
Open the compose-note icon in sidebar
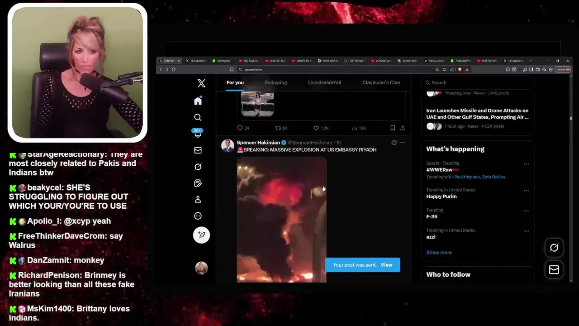(x=198, y=183)
